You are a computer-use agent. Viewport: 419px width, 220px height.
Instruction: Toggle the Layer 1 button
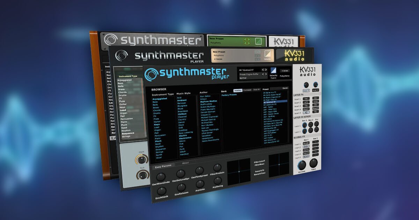click(307, 90)
